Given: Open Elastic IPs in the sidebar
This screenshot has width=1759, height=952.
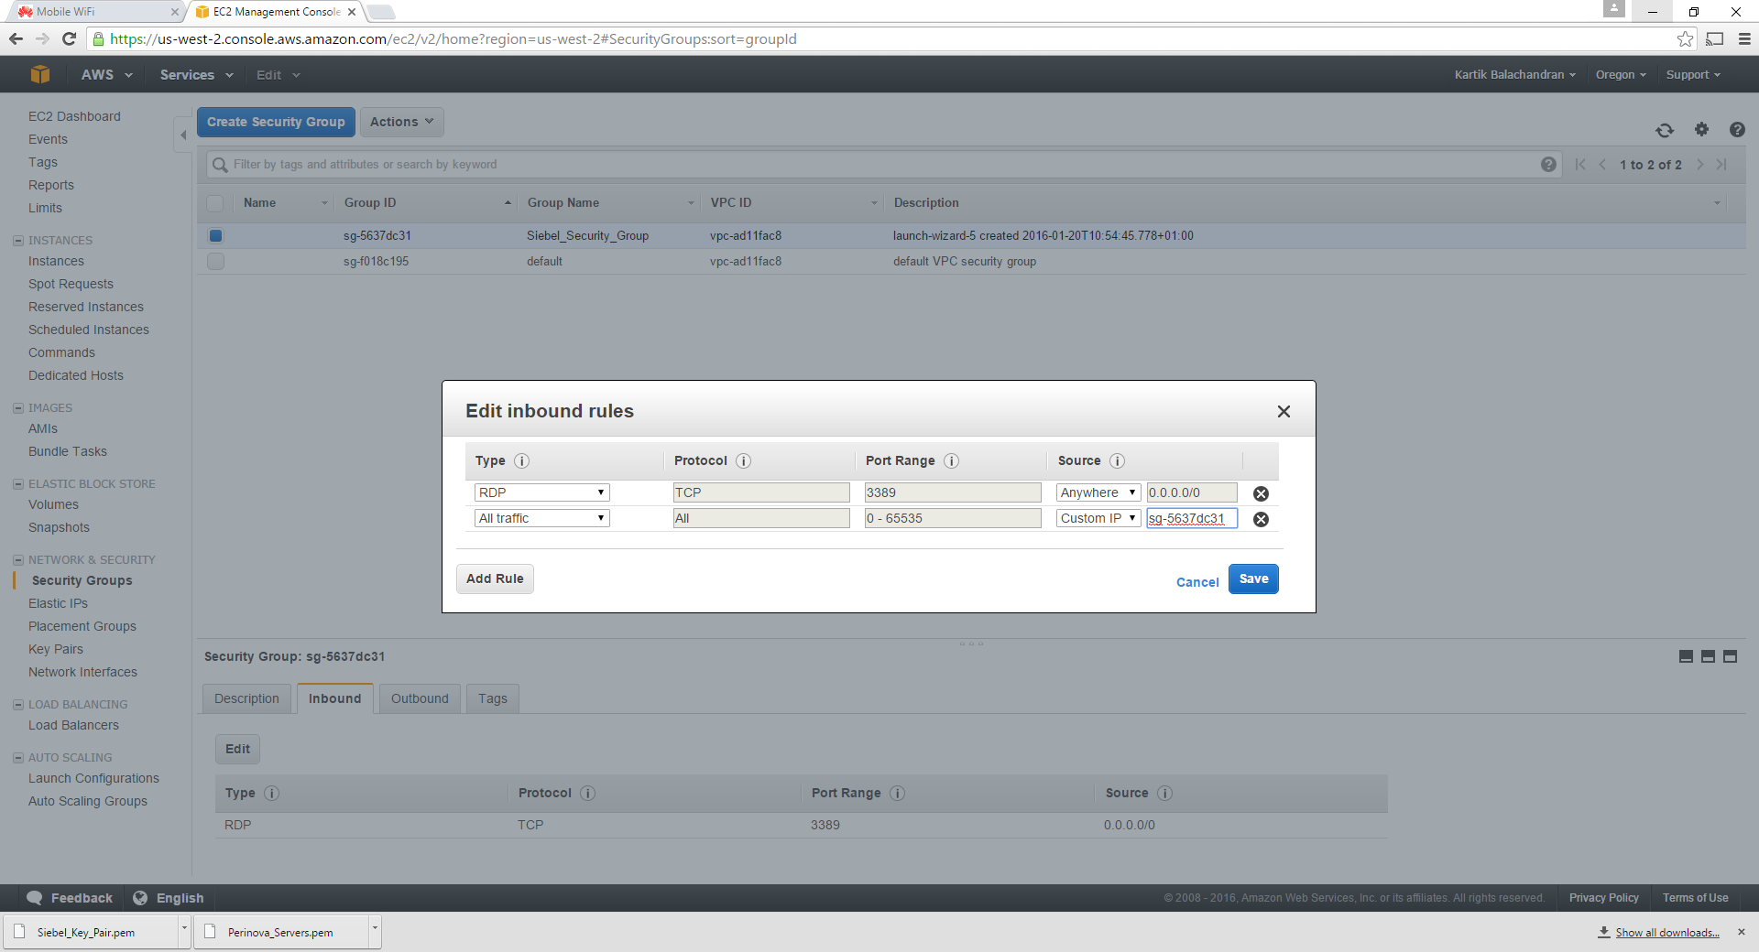Looking at the screenshot, I should (x=58, y=603).
